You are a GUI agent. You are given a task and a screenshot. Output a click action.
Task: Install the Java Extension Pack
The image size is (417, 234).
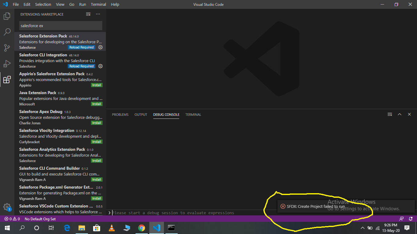coord(96,104)
